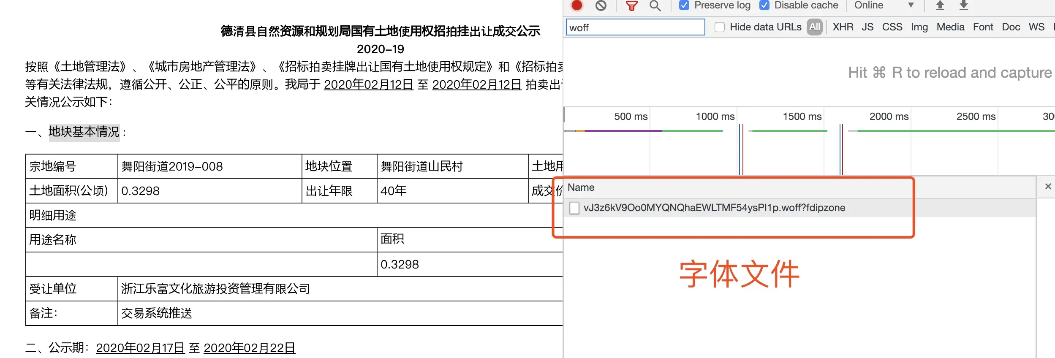Click the 1500 ms timeline marker

coord(802,117)
